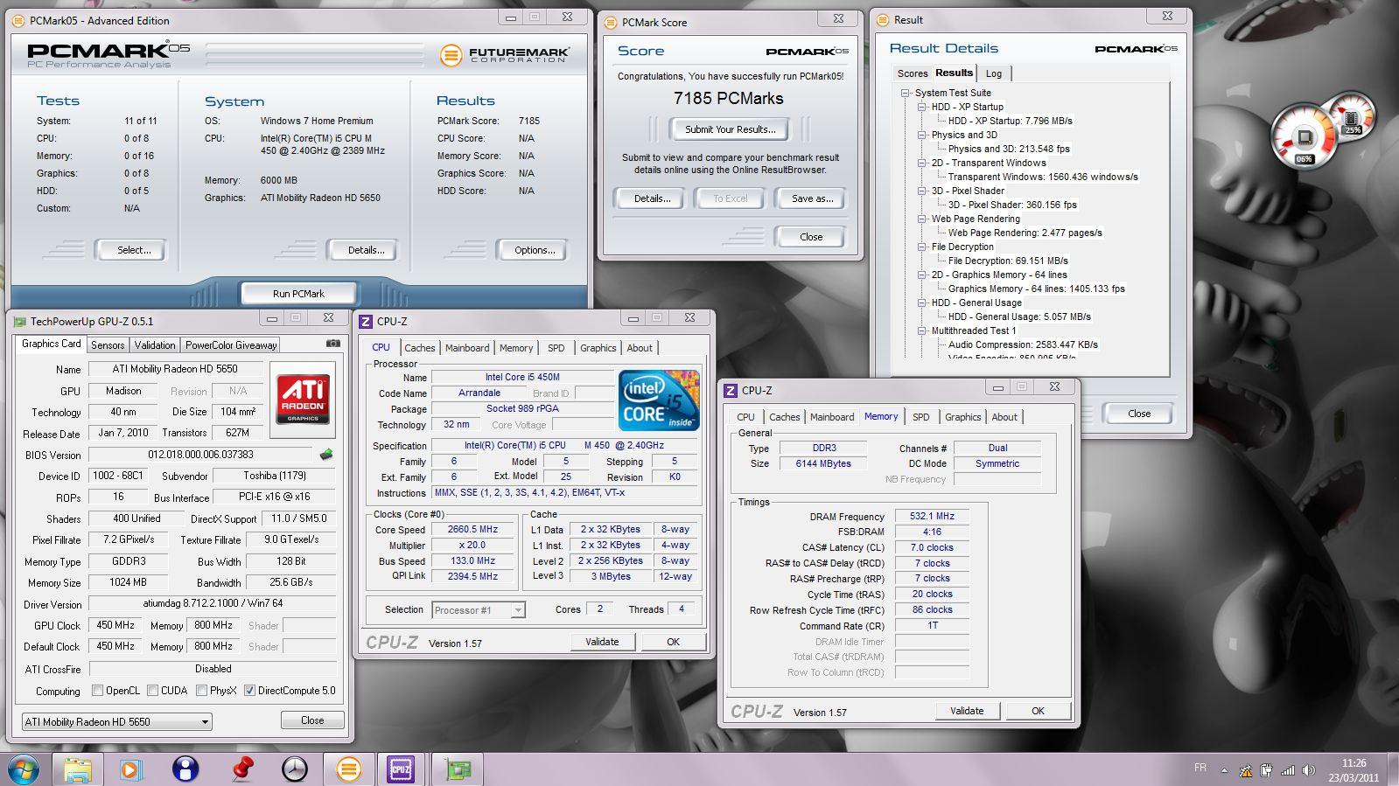
Task: Click the Run PCMark button
Action: point(298,294)
